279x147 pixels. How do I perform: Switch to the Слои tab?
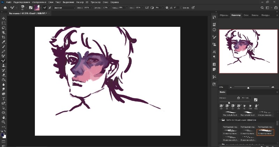click(246, 15)
